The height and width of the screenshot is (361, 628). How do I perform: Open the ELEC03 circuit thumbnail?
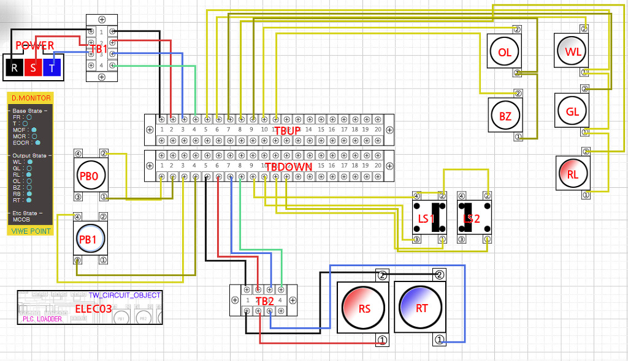(x=90, y=307)
